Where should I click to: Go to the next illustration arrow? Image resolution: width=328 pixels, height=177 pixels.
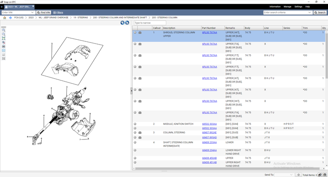tap(127, 23)
